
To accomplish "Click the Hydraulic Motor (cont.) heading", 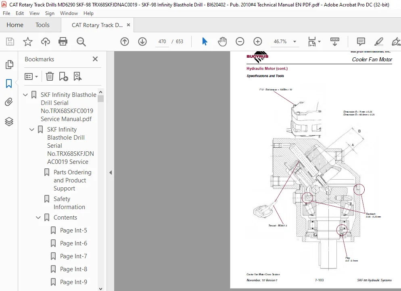I will point(267,69).
